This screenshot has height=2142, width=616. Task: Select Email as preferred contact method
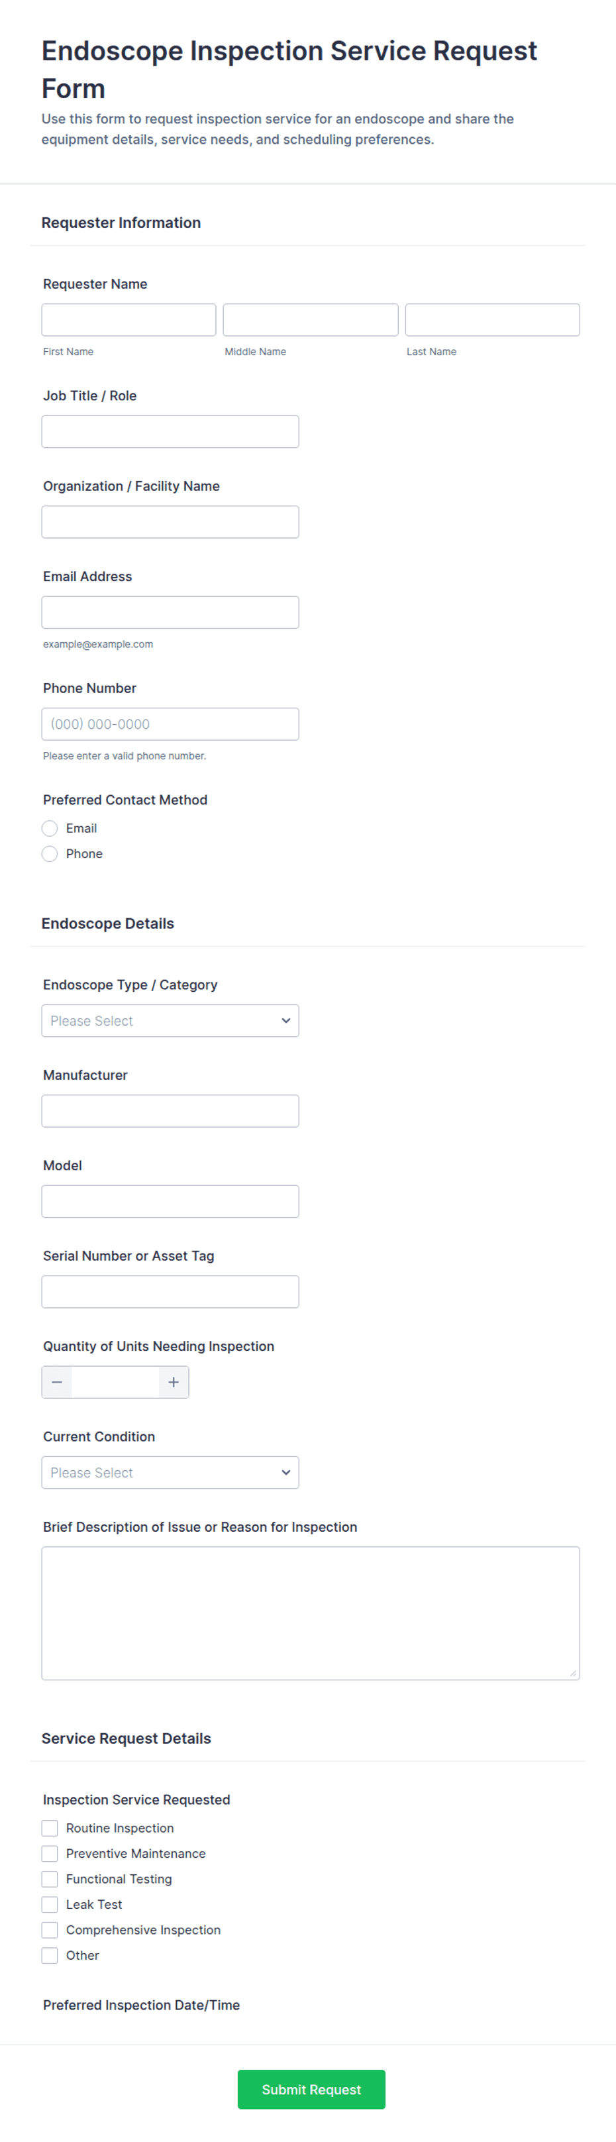50,828
